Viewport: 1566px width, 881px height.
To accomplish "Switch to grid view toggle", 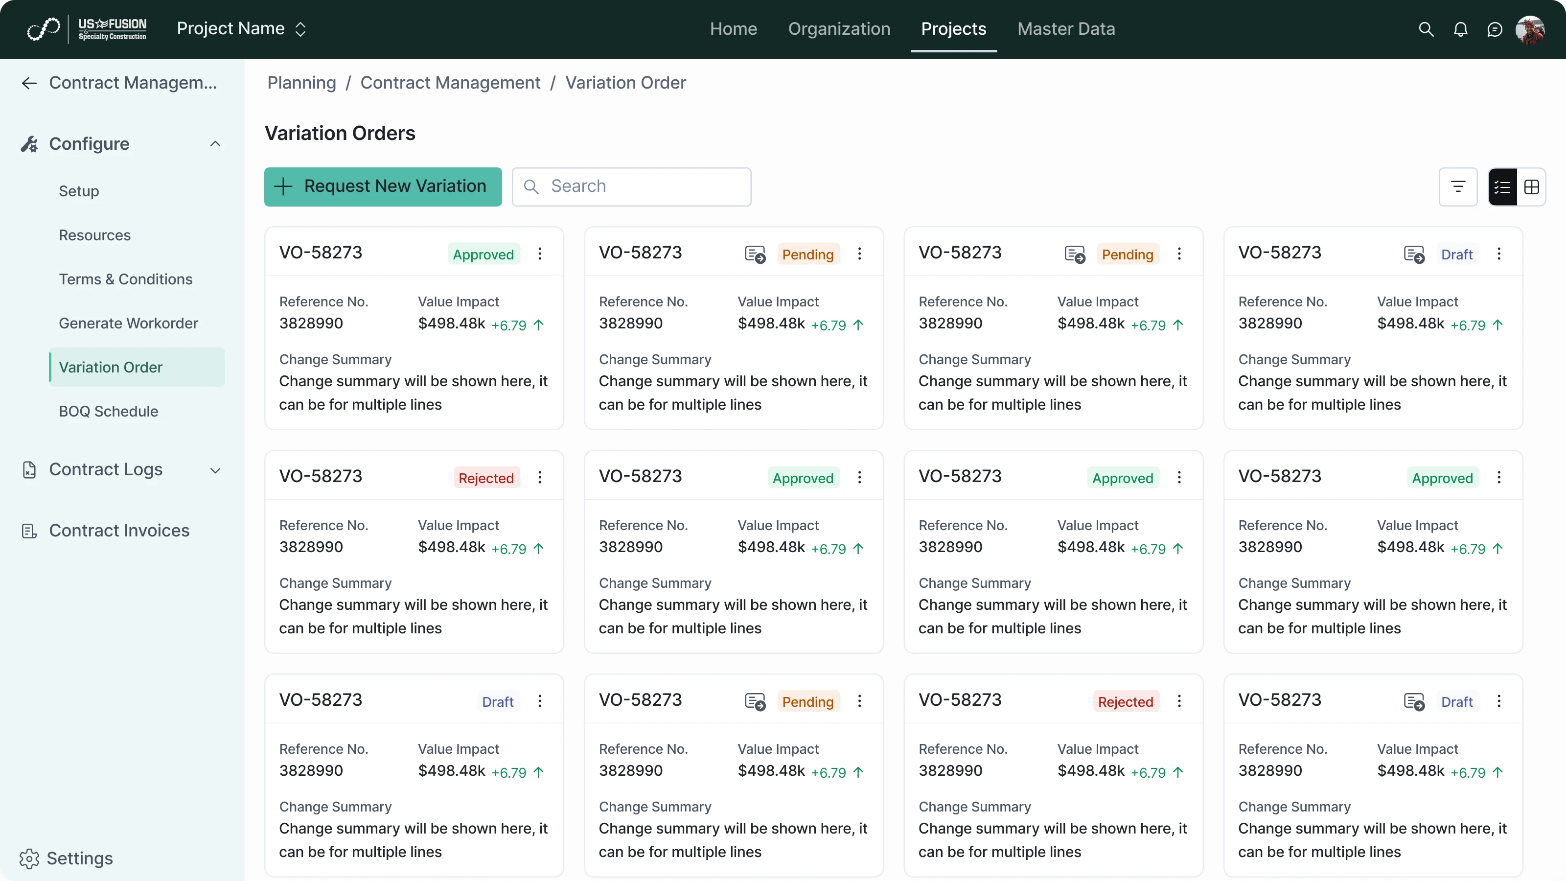I will (x=1531, y=186).
